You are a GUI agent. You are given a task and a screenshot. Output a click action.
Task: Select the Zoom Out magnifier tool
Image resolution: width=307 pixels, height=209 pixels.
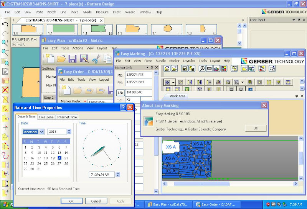click(5, 52)
